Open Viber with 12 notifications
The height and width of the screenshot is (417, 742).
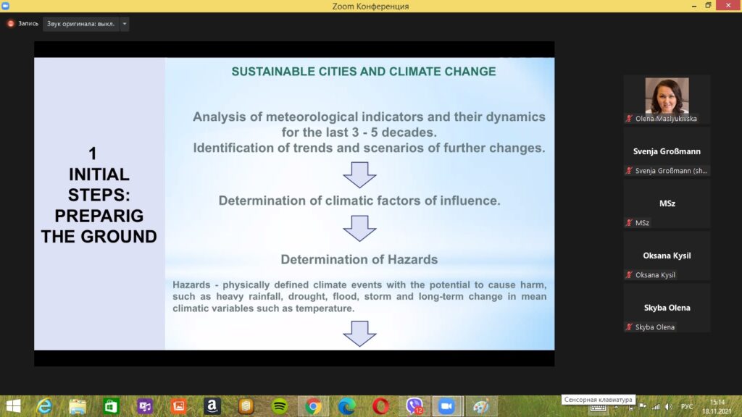point(414,406)
